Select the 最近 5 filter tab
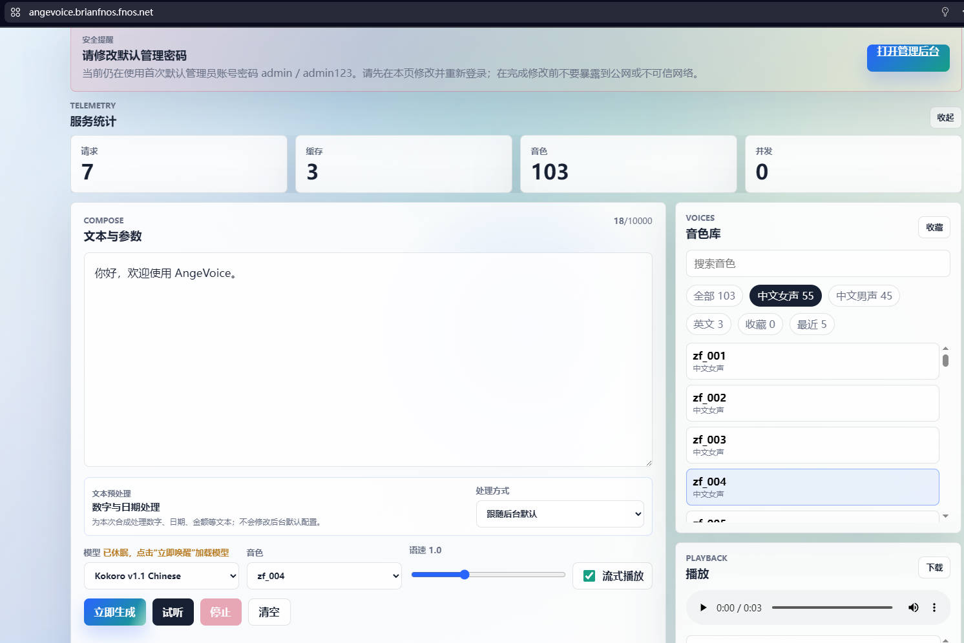964x643 pixels. pos(812,324)
